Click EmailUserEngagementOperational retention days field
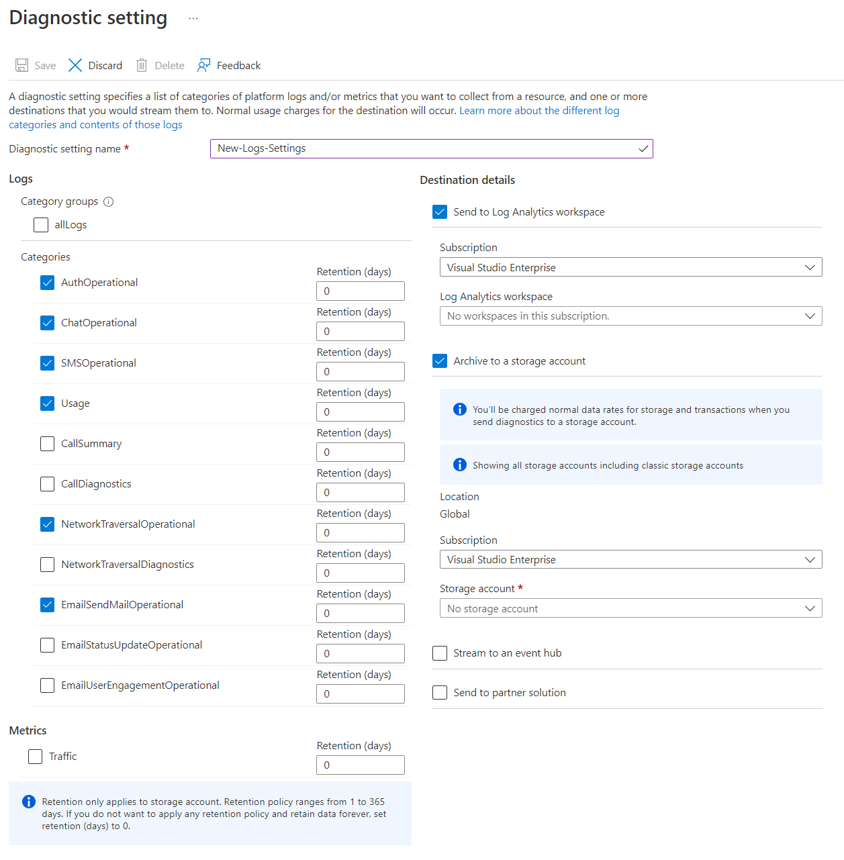The width and height of the screenshot is (844, 860). pos(361,694)
